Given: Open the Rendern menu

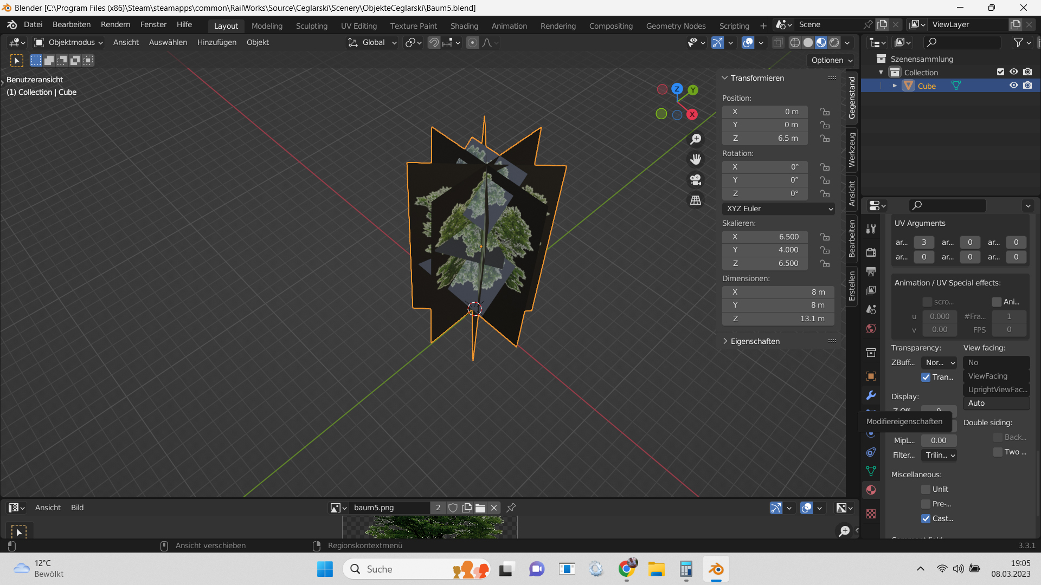Looking at the screenshot, I should (x=115, y=24).
